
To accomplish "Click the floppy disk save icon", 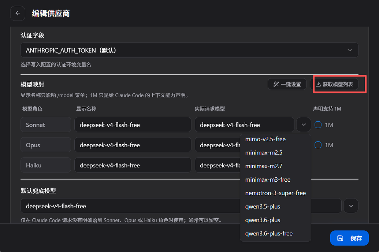I will point(340,238).
